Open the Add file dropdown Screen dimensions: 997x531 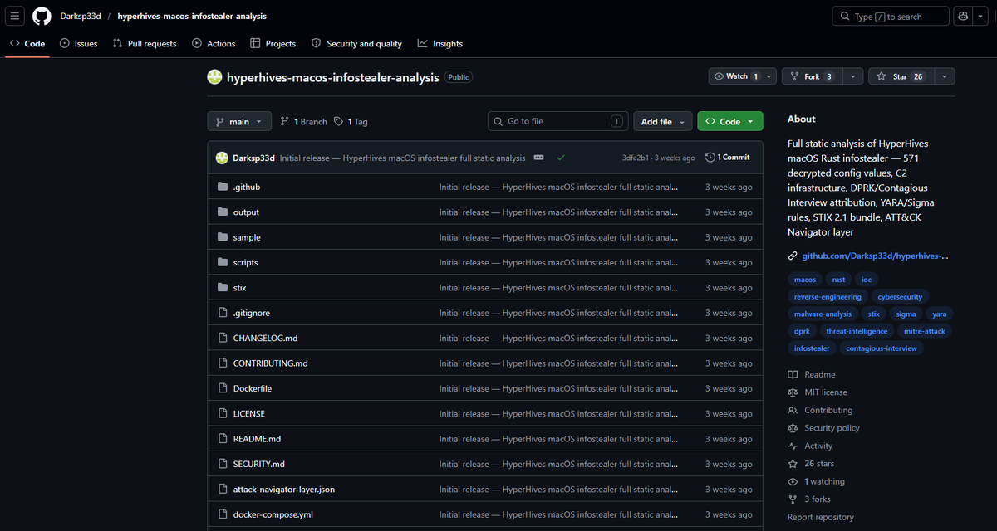(662, 121)
